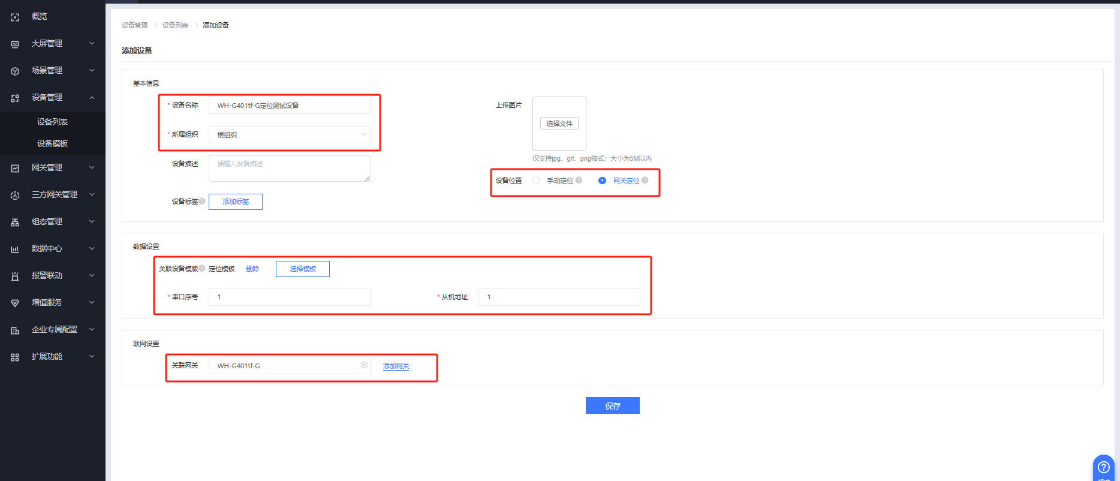Click the 添加网关 link
This screenshot has height=481, width=1120.
tap(396, 366)
